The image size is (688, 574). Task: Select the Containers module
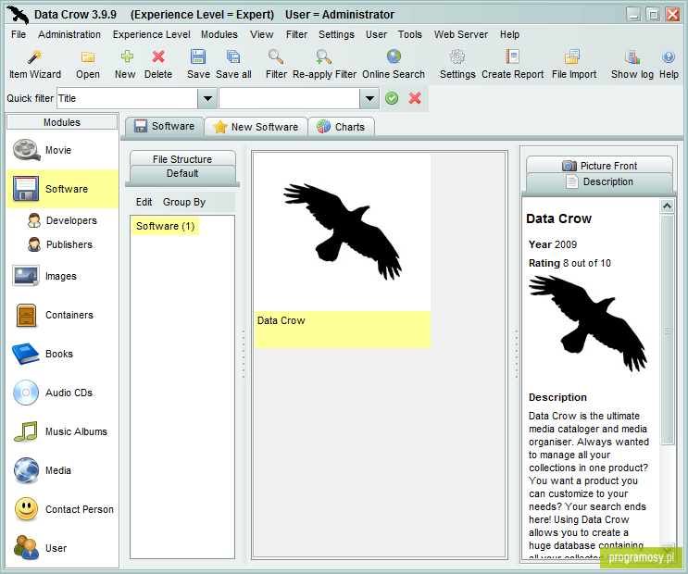point(62,315)
